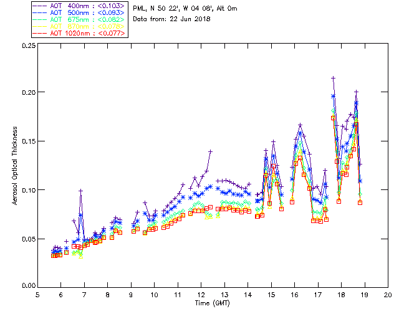Click the x-axis tick label 6
The width and height of the screenshot is (399, 319).
click(x=61, y=295)
